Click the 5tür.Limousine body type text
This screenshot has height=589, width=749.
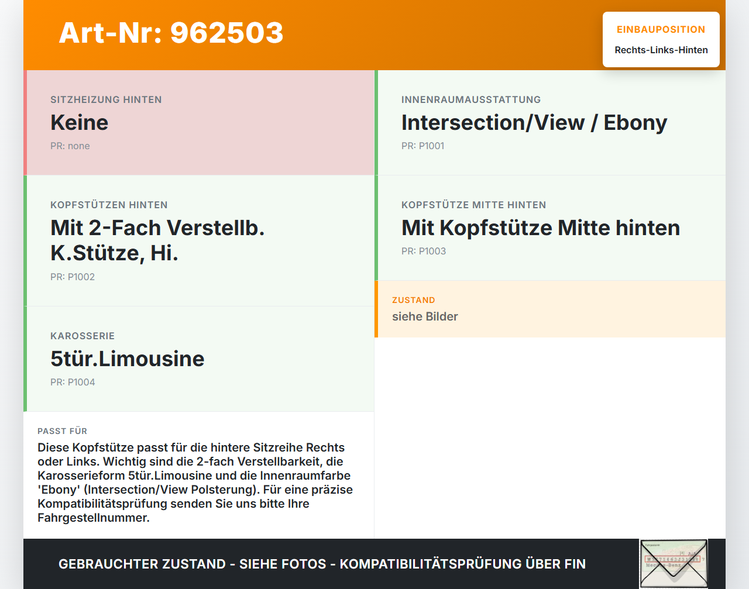click(128, 359)
